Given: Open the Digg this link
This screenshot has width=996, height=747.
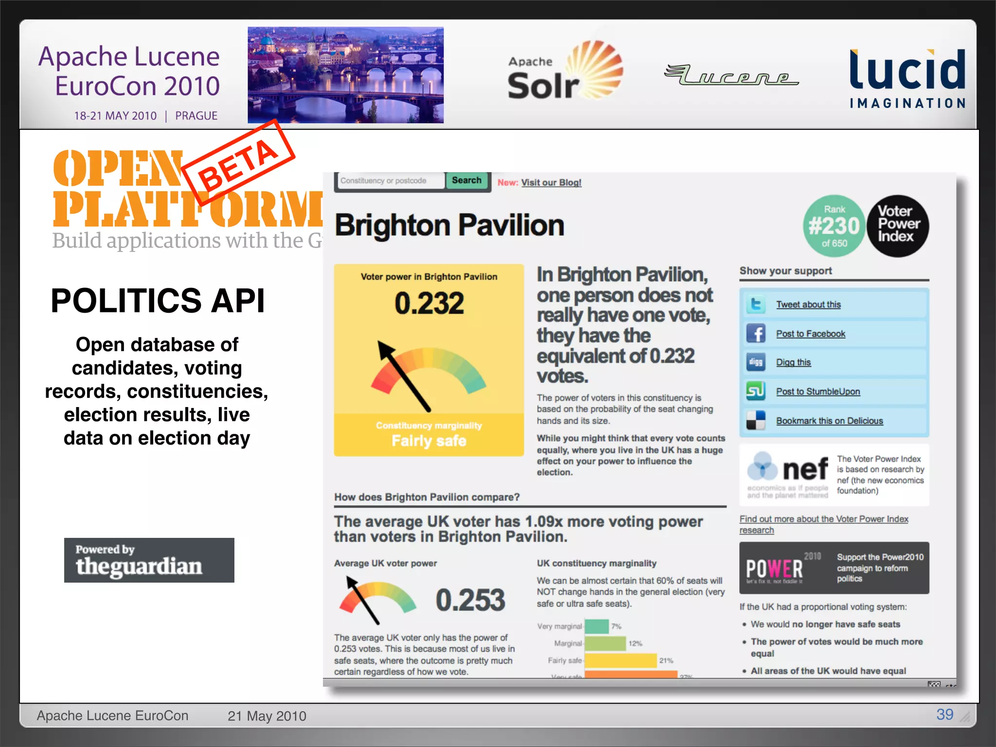Looking at the screenshot, I should [793, 362].
